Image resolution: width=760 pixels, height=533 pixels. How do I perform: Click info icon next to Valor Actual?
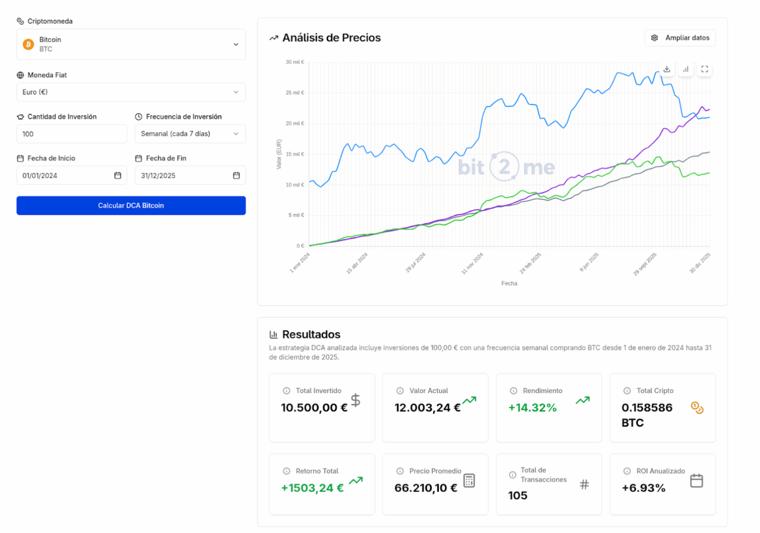point(400,391)
